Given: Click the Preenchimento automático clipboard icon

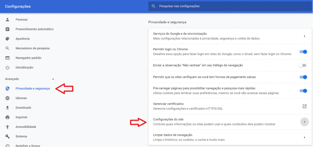Looking at the screenshot, I should (7, 29).
